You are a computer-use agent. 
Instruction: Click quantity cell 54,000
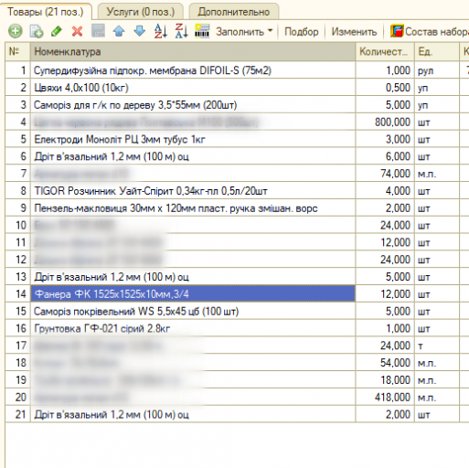pyautogui.click(x=385, y=363)
